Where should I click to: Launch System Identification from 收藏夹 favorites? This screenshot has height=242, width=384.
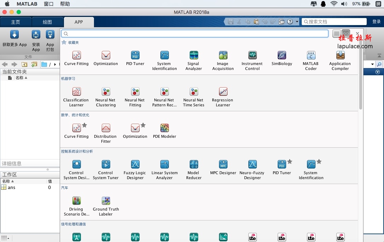click(164, 61)
